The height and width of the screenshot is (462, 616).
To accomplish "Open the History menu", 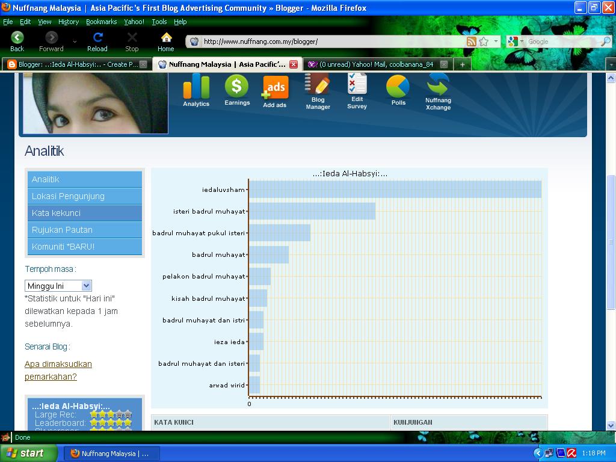I will (x=69, y=22).
